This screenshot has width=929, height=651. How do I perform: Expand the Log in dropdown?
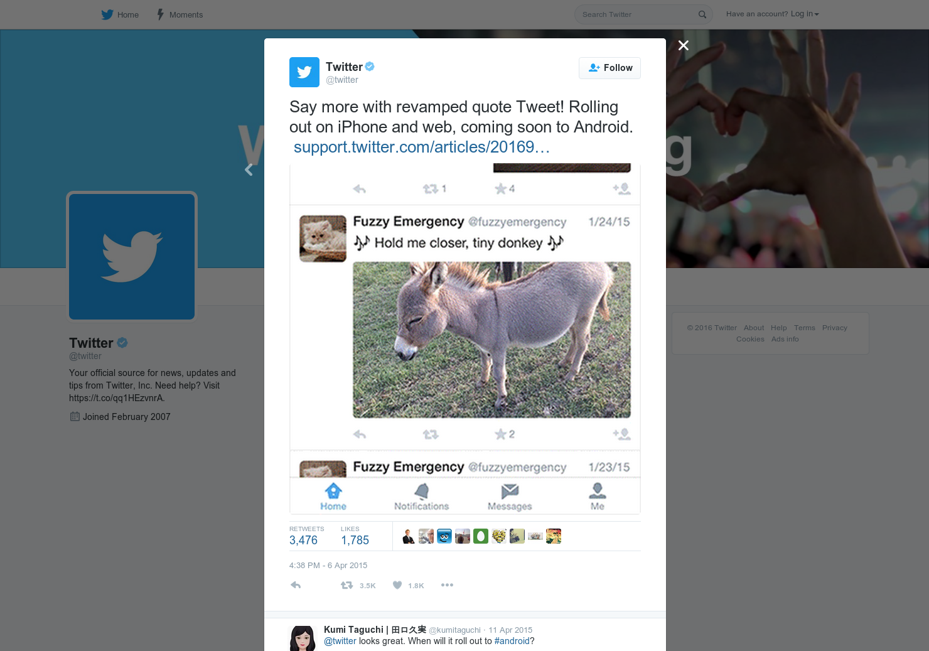click(x=805, y=14)
